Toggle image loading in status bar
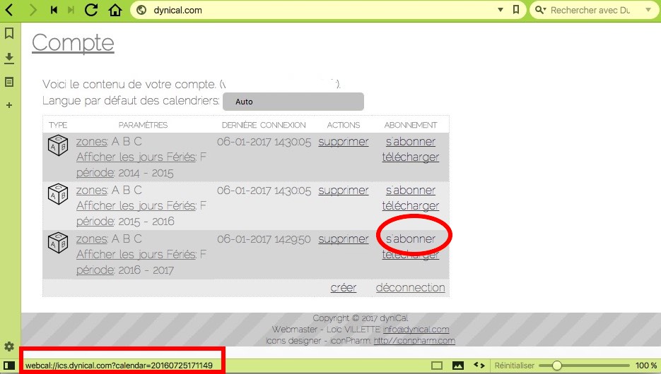 (457, 366)
